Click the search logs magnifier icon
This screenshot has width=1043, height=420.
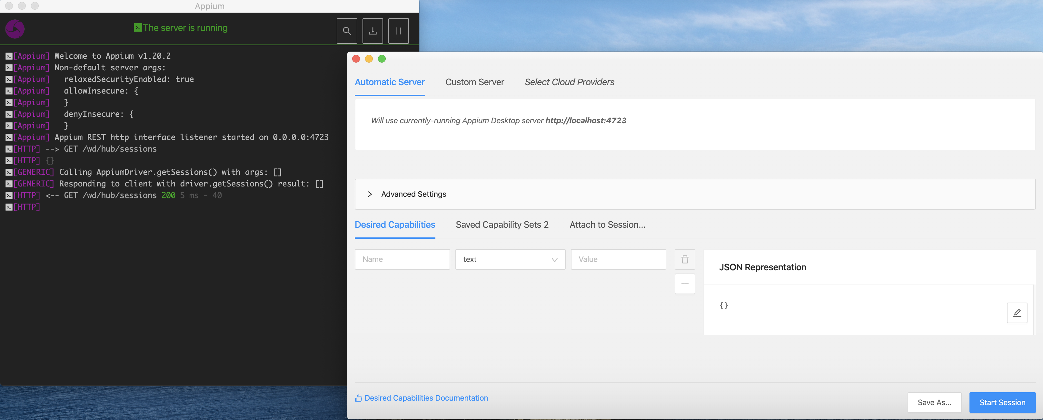pos(347,31)
